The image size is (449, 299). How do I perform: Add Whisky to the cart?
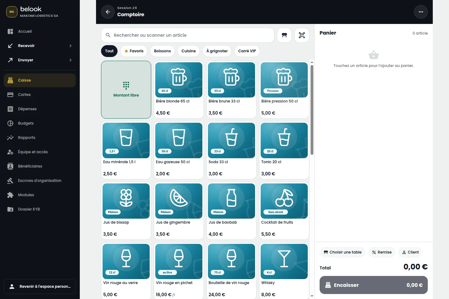pos(284,271)
